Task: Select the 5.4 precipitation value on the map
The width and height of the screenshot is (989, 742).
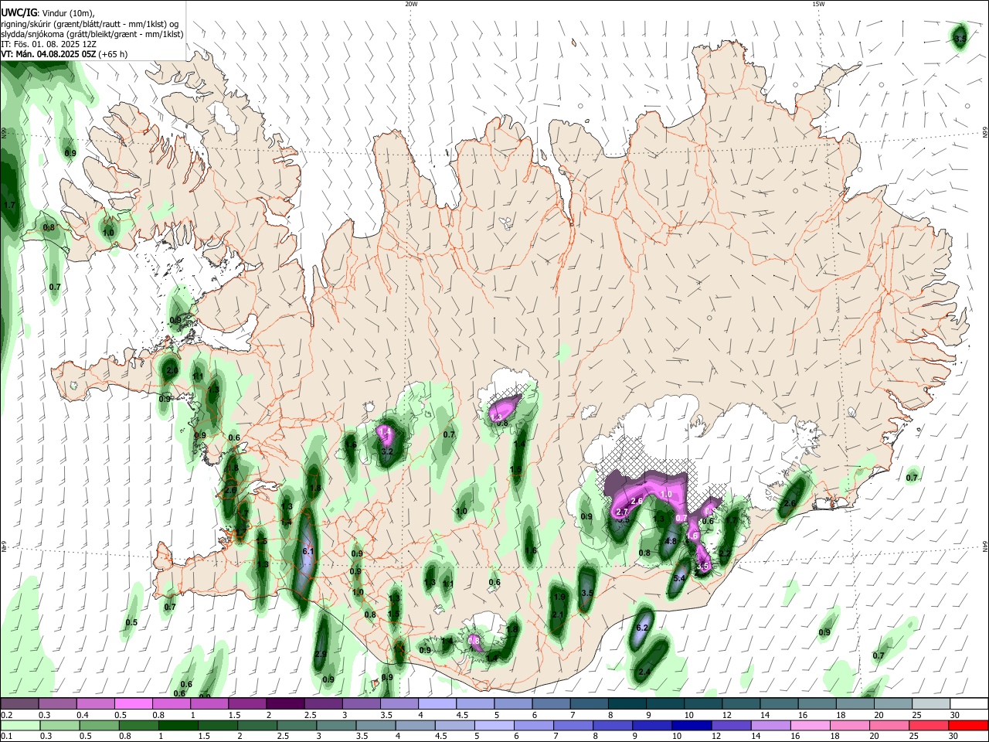Action: [x=680, y=578]
